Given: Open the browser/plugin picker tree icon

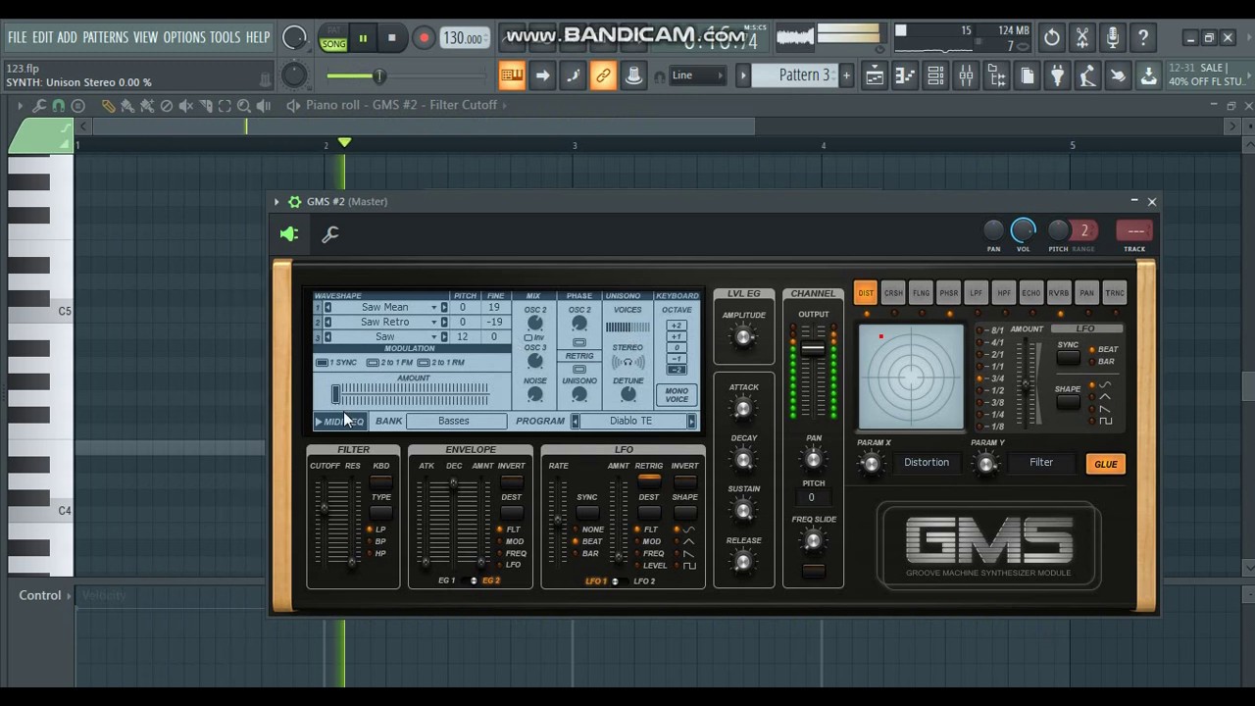Looking at the screenshot, I should tap(996, 76).
